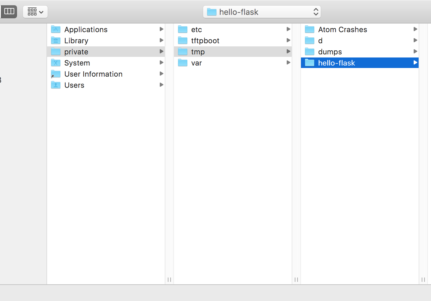Click the Applications folder icon

tap(56, 29)
